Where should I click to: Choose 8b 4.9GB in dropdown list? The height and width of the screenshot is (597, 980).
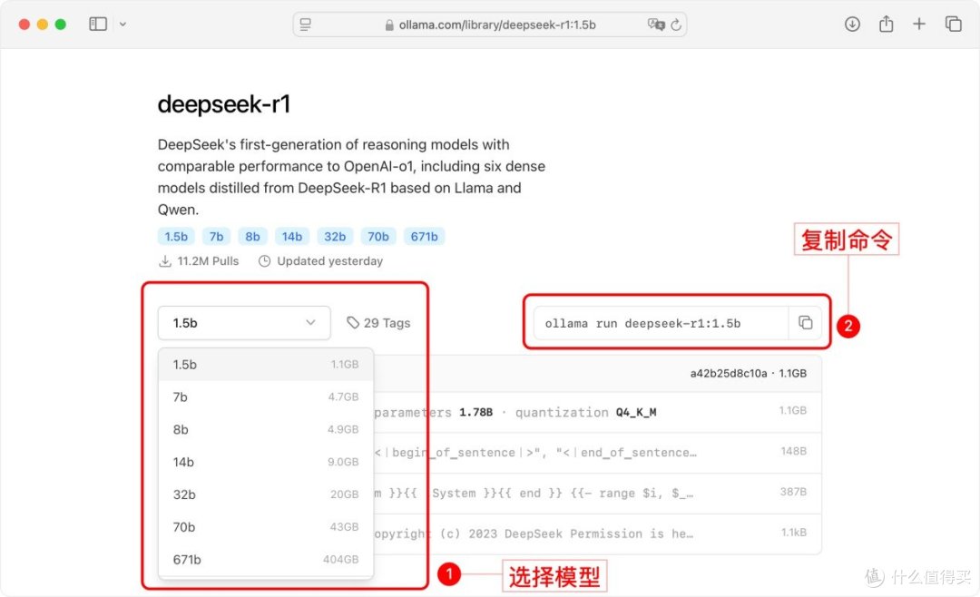click(266, 429)
